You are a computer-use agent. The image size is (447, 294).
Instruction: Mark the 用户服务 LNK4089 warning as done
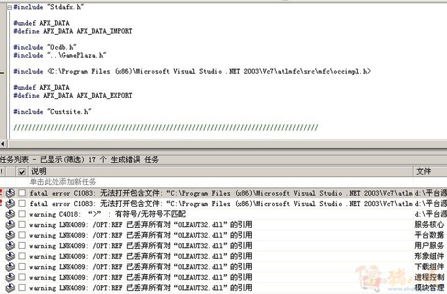click(22, 245)
